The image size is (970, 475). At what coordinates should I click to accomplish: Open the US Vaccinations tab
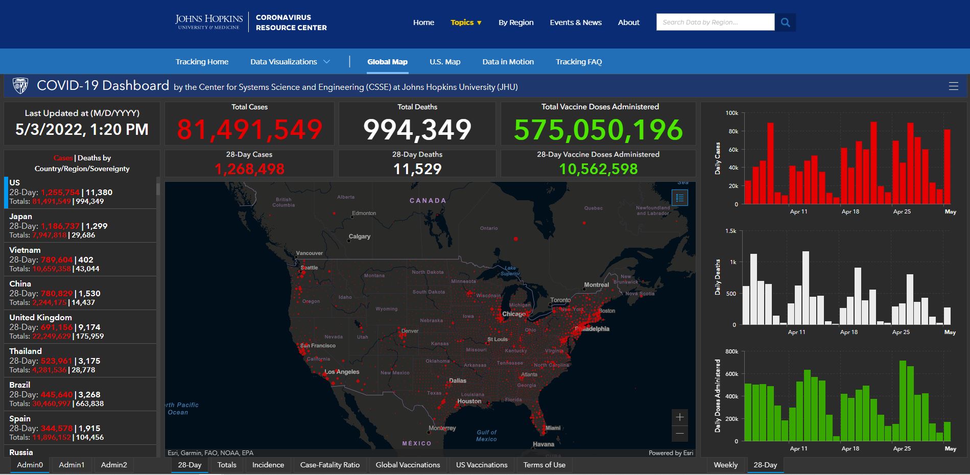click(482, 465)
